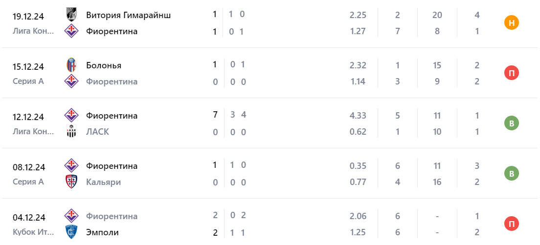Click red loss badge for Bologna match
Screen dimensions: 540x245
(512, 73)
